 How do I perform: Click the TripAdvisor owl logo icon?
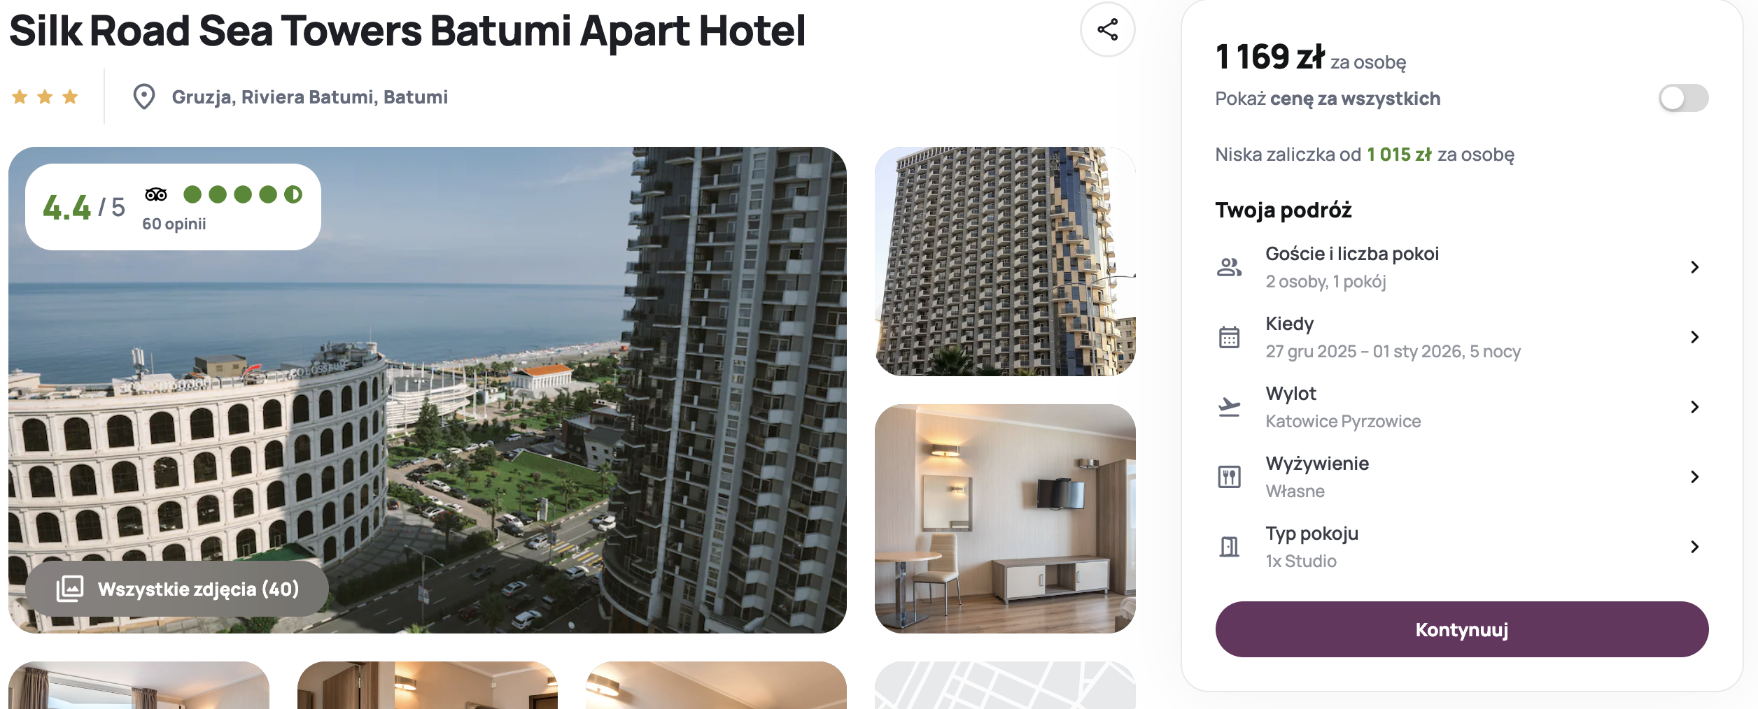tap(156, 194)
